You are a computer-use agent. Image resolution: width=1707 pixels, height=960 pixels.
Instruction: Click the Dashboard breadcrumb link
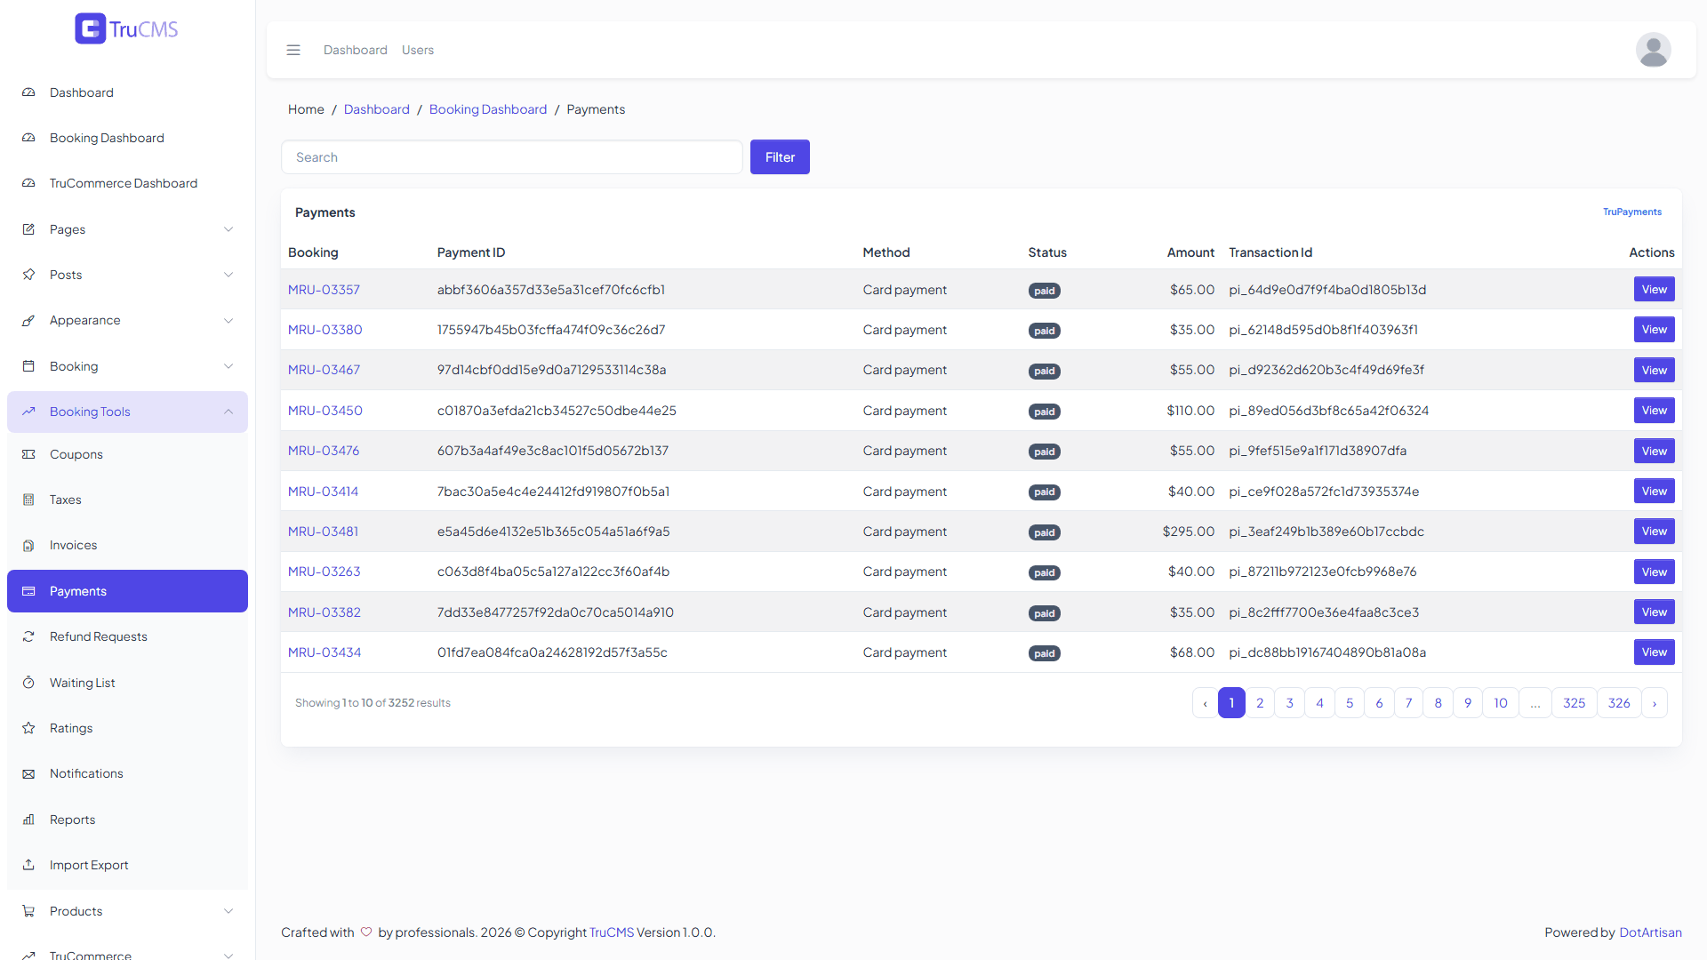click(377, 109)
